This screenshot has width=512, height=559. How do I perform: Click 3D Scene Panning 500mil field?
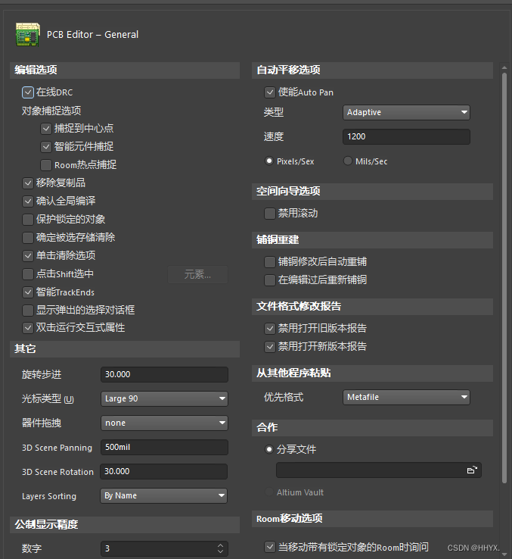[164, 447]
